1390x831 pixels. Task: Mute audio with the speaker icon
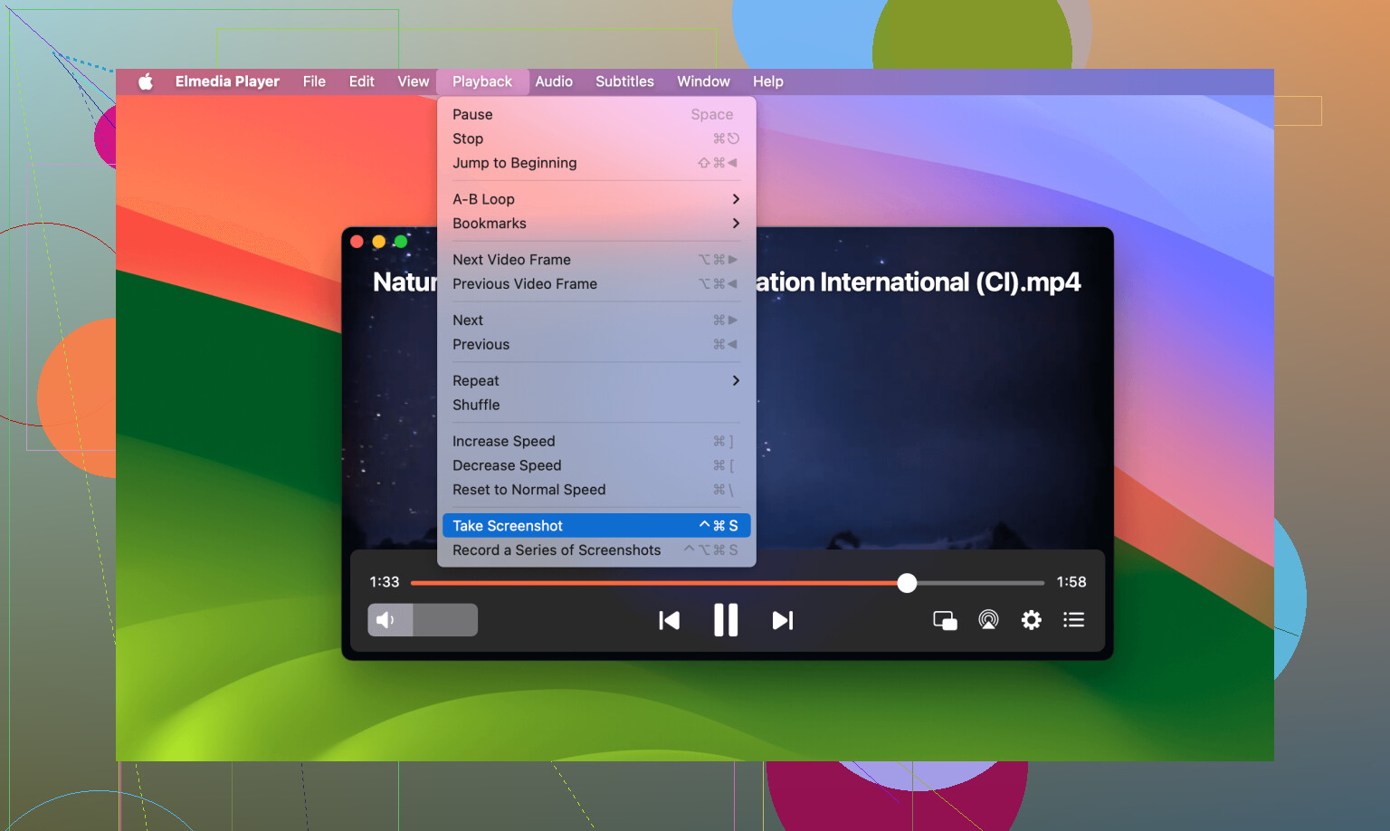[386, 620]
